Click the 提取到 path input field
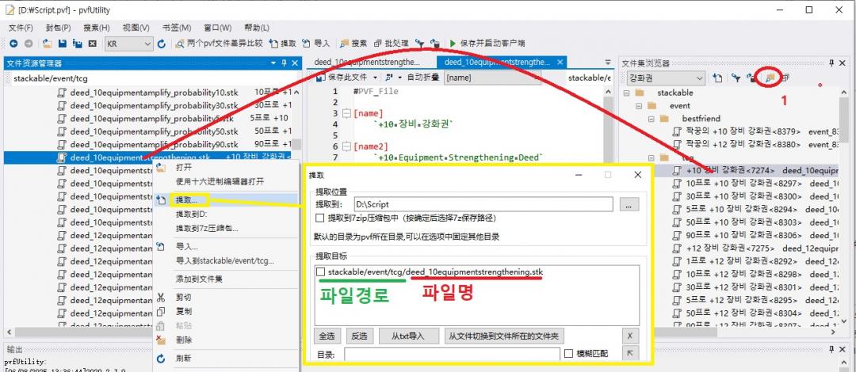Screen dimensions: 856x372 (483, 204)
